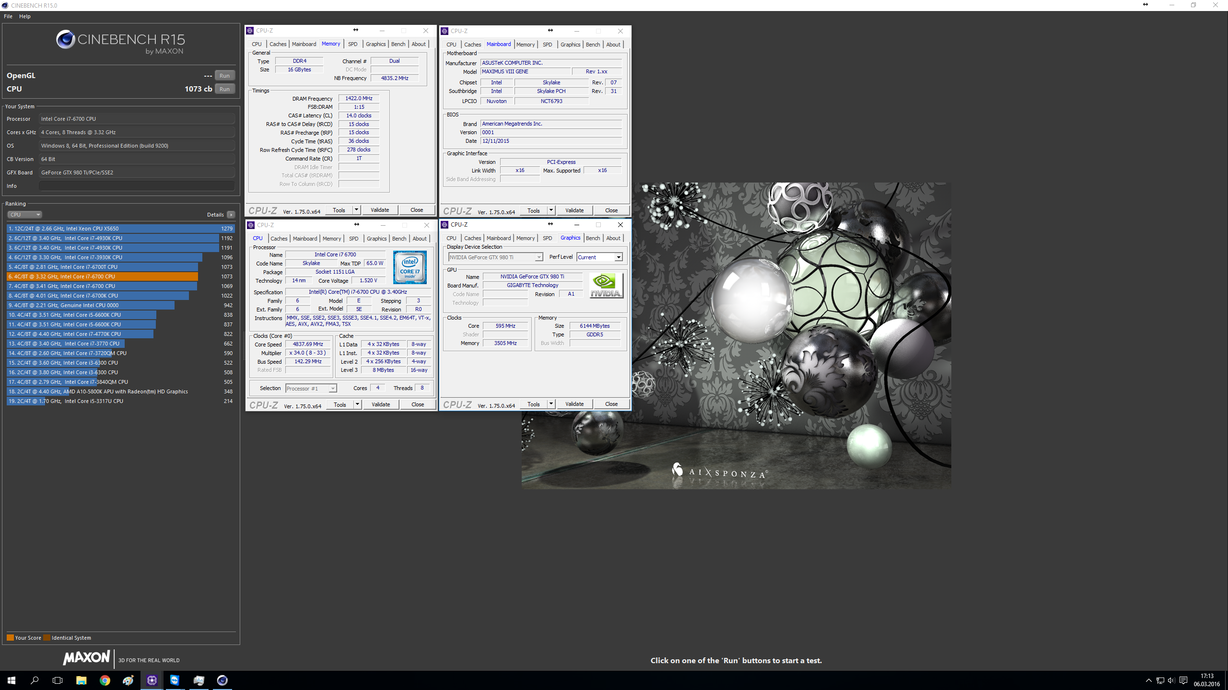
Task: Click the title bar icon of the Memory CPU-Z window
Action: pos(250,31)
